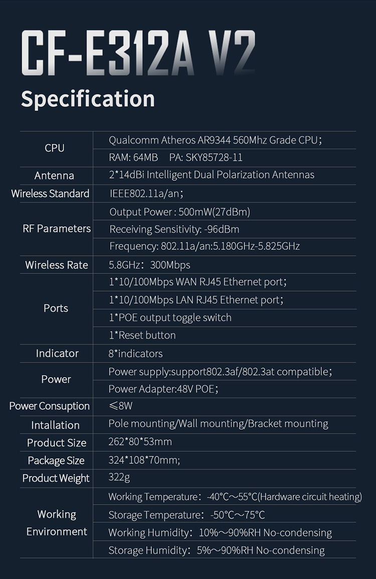
Task: Select the Ports row label
Action: 56,308
